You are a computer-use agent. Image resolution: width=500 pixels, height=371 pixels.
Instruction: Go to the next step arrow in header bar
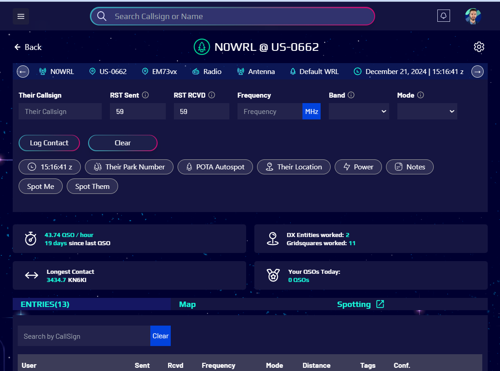click(x=477, y=71)
